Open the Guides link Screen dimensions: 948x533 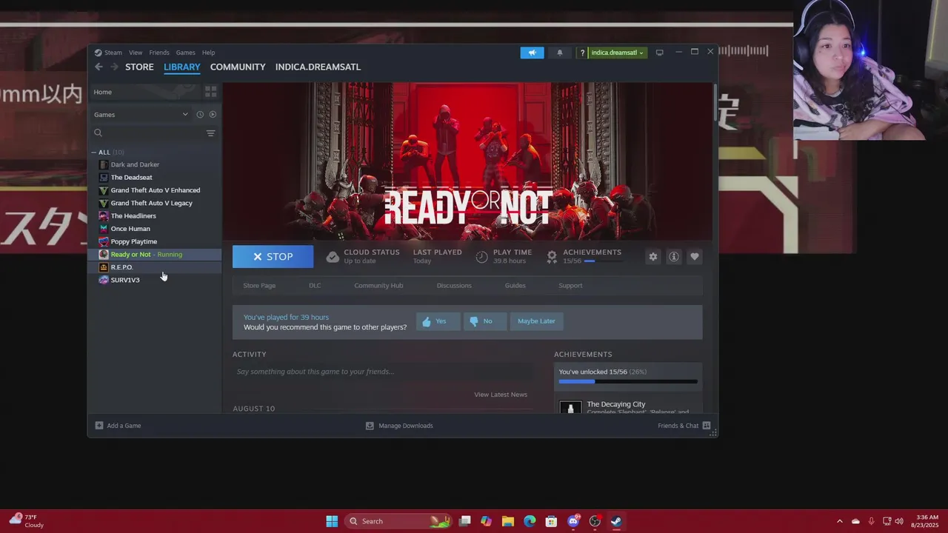[515, 286]
